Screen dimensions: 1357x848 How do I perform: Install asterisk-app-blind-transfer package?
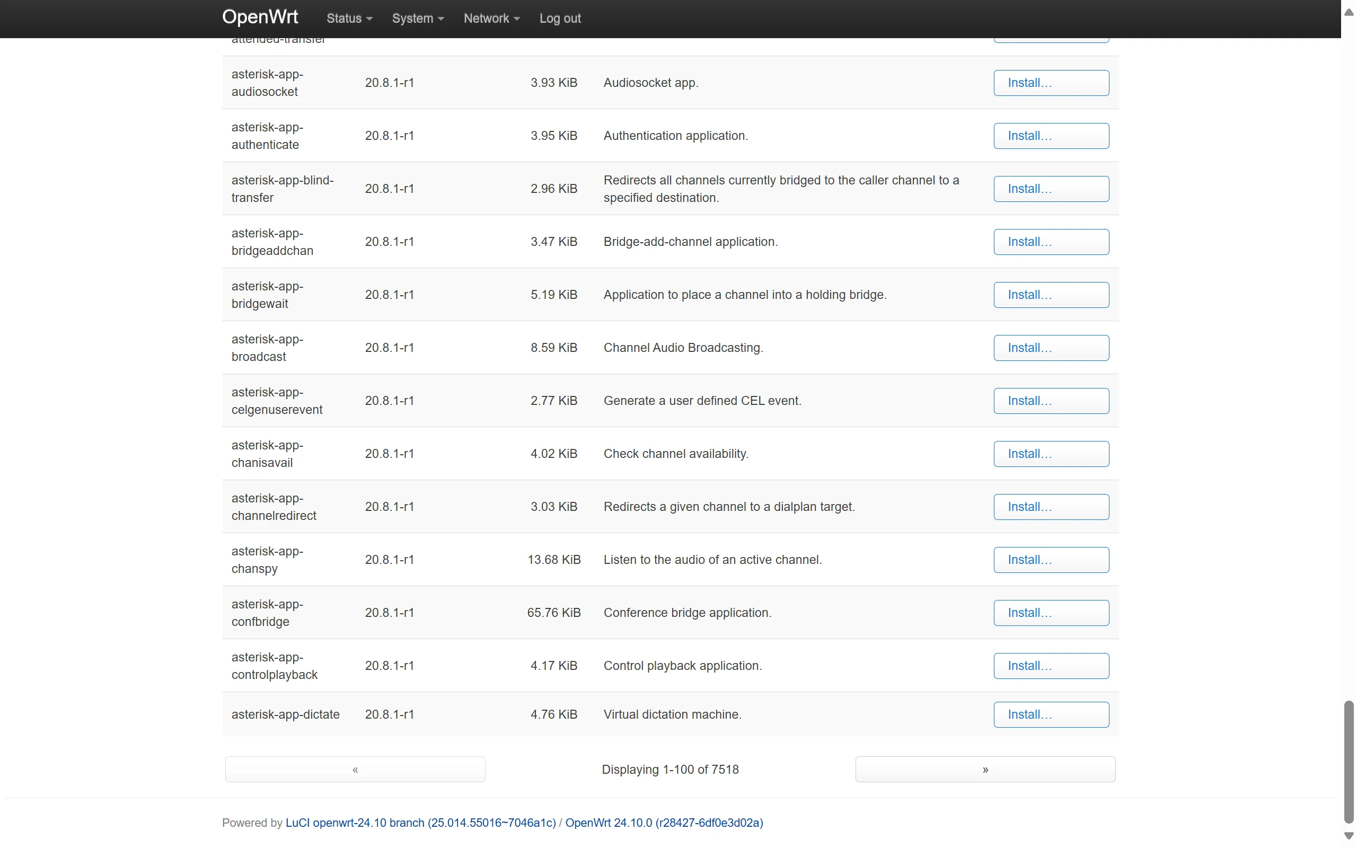[x=1051, y=189]
